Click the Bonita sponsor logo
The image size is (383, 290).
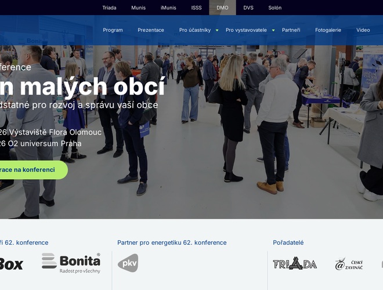pos(71,263)
